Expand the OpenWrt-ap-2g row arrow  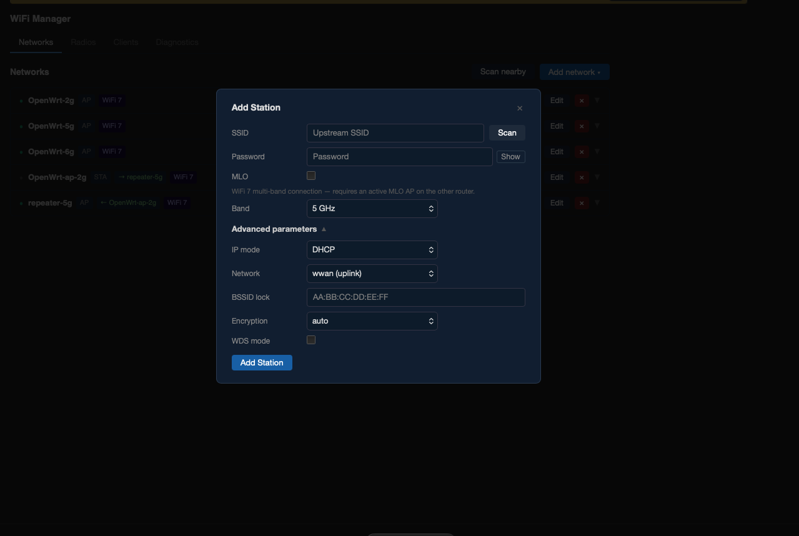pos(597,177)
